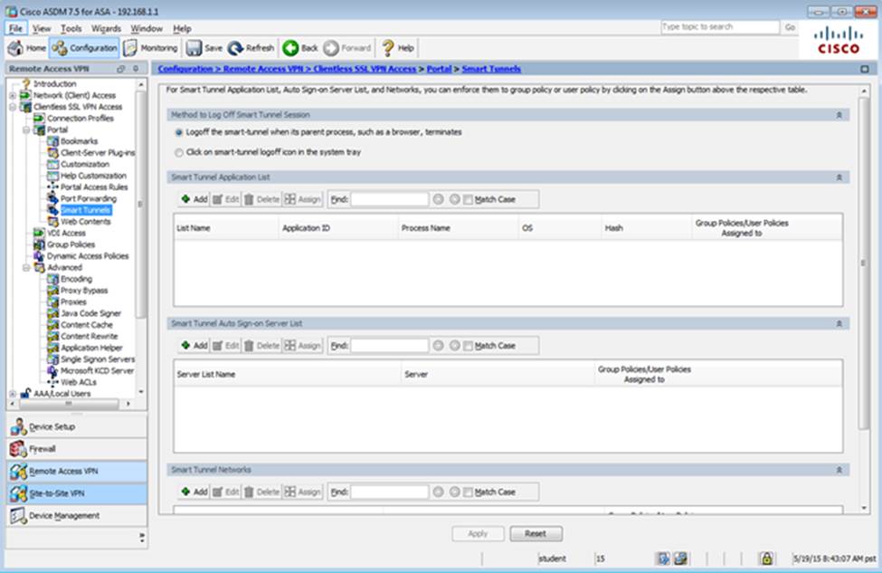Viewport: 882px width, 573px height.
Task: Click the Reset button
Action: 536,534
